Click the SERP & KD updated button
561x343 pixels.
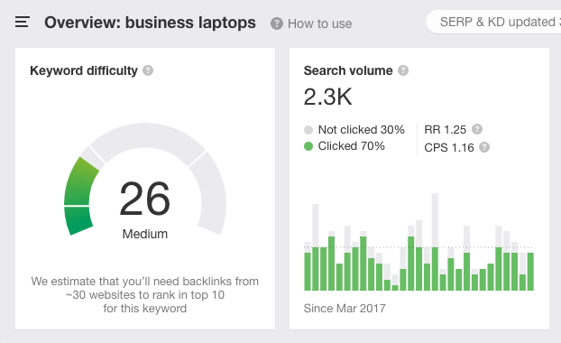[493, 22]
